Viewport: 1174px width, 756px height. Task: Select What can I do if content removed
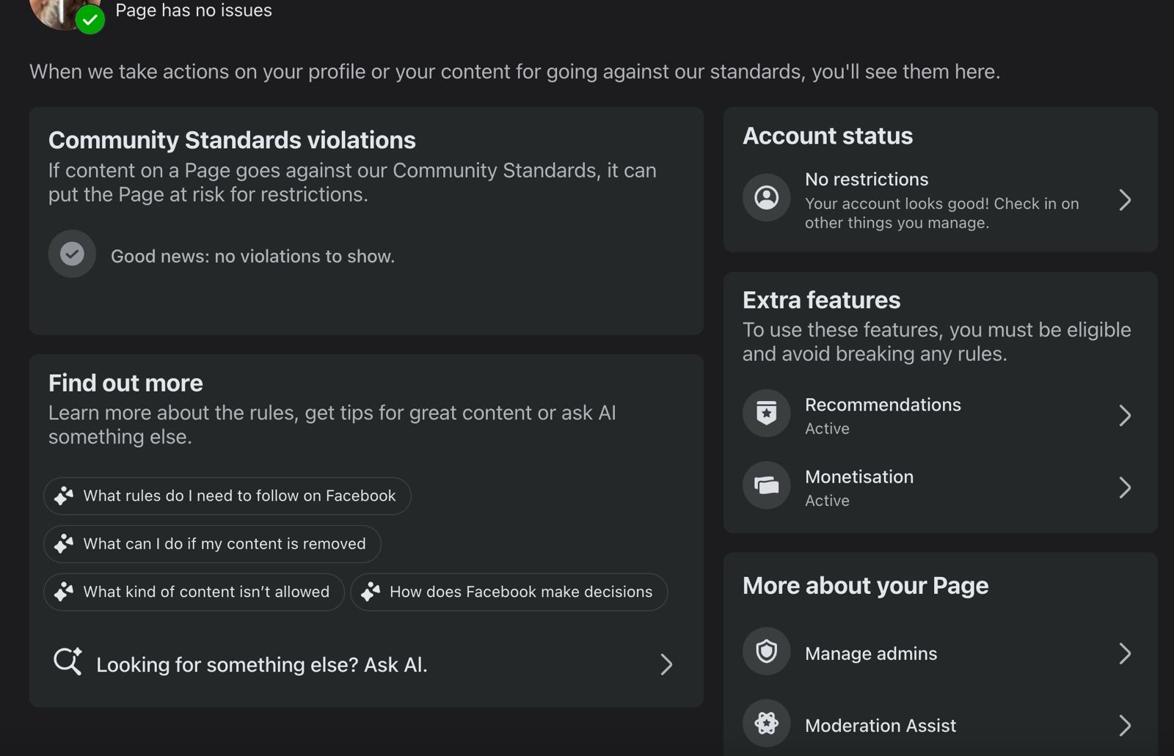[x=212, y=543]
